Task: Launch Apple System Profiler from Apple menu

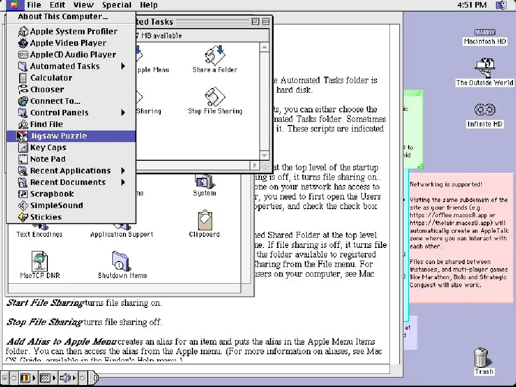Action: click(x=71, y=31)
